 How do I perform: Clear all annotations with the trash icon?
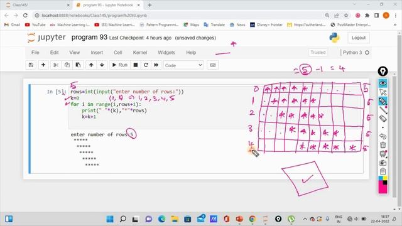pos(383,145)
